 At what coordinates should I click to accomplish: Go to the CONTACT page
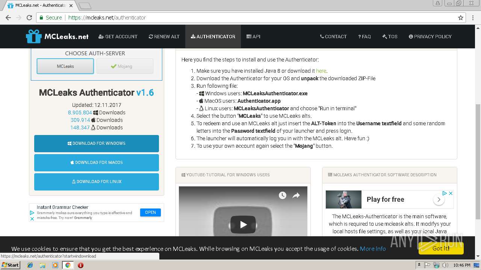pos(333,36)
